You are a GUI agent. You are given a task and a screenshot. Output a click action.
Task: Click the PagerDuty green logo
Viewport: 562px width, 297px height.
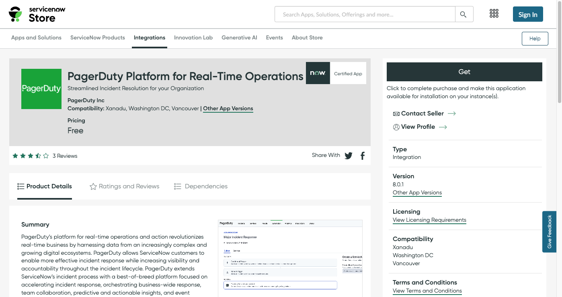(41, 89)
